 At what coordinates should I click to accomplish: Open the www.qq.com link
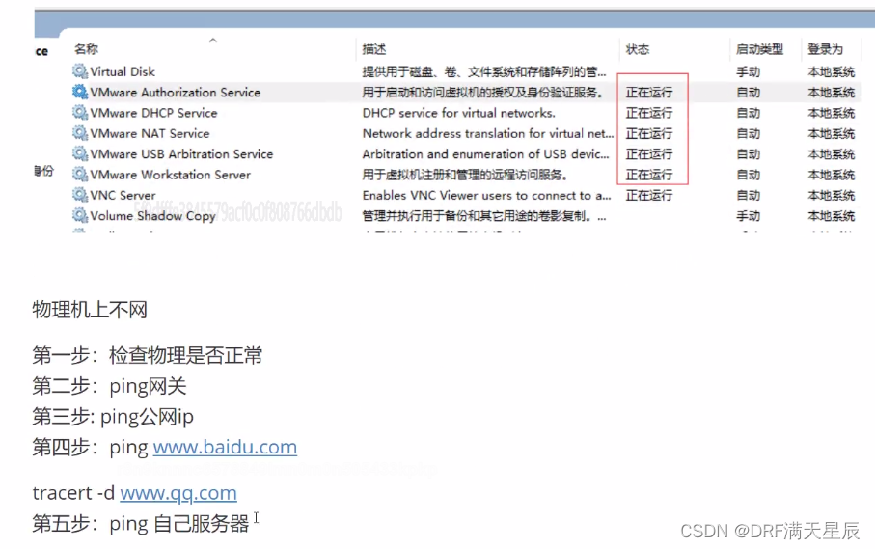click(x=178, y=493)
